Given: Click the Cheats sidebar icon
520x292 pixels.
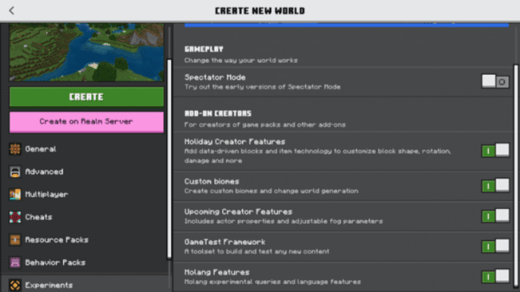Looking at the screenshot, I should coord(15,217).
